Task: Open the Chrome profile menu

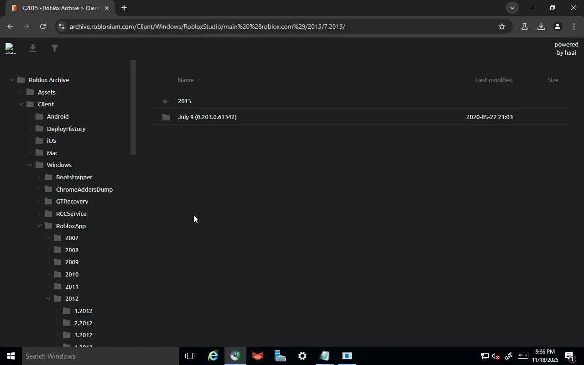Action: 557,26
